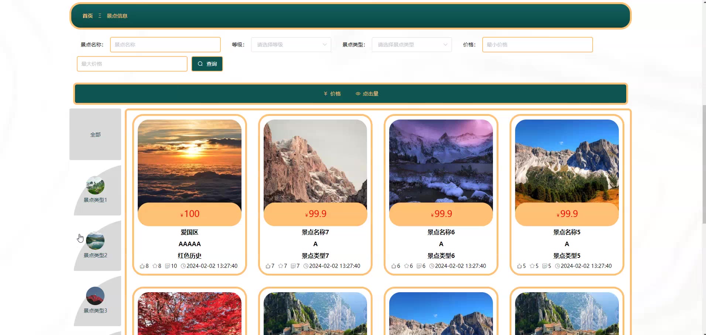Click the thumbs-up icon on 景点名称7 card
This screenshot has height=335, width=706.
pyautogui.click(x=268, y=266)
